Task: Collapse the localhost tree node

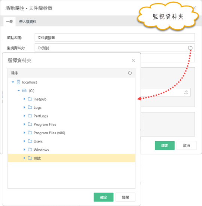Action: tap(13, 82)
